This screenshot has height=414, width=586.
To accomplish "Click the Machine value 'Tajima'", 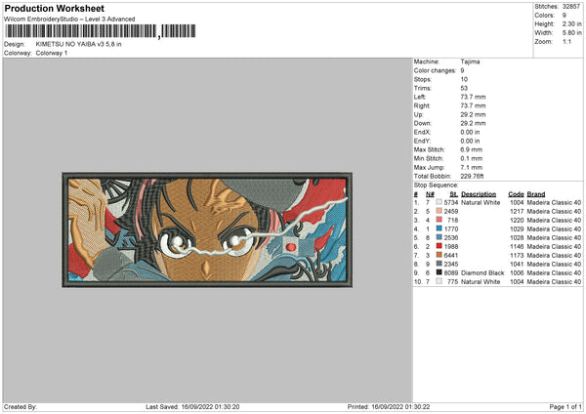I will [x=470, y=62].
